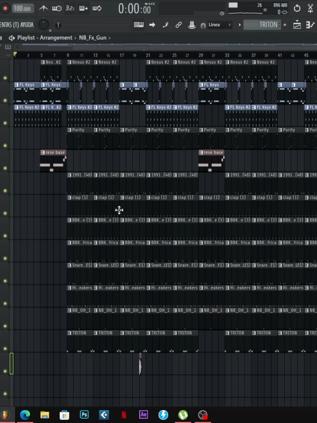Click the Playlist - Arrangement breadcrumb
This screenshot has width=317, height=423.
coord(45,38)
